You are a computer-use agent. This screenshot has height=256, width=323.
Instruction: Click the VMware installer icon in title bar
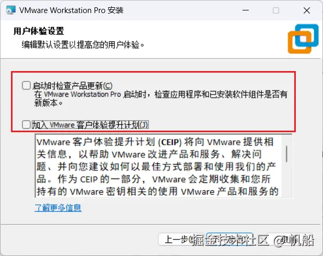(x=10, y=10)
